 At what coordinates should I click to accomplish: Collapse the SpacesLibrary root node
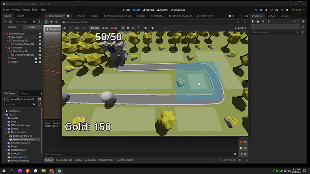click(x=4, y=34)
